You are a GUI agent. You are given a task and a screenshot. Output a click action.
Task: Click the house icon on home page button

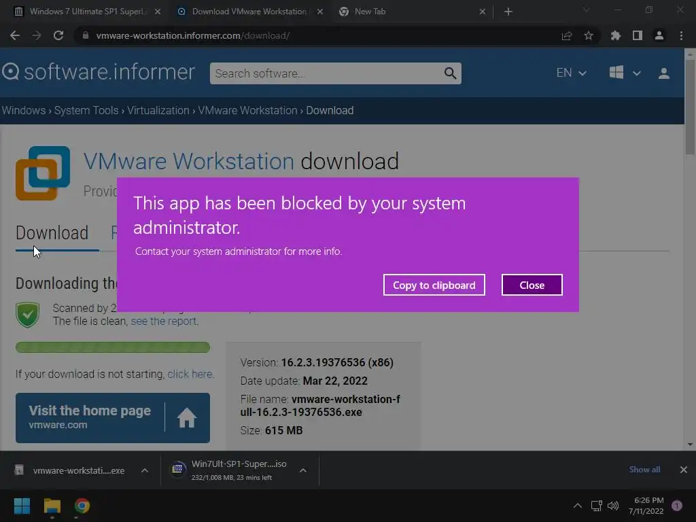click(x=186, y=418)
